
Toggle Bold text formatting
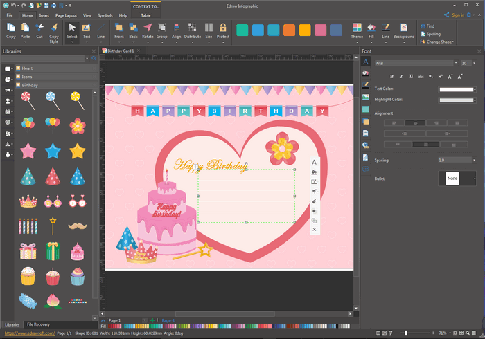click(391, 76)
